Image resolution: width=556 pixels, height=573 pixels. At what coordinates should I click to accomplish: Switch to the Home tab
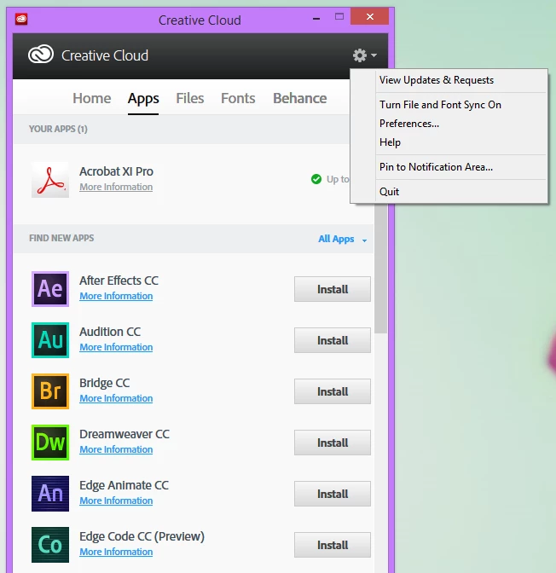[x=92, y=98]
